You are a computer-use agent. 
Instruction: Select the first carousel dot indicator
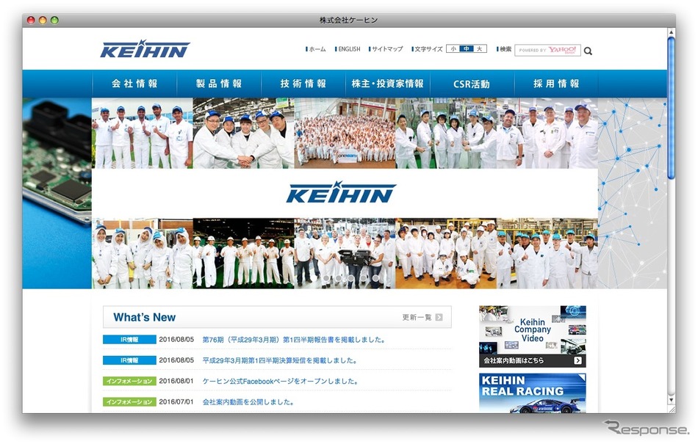click(x=325, y=279)
